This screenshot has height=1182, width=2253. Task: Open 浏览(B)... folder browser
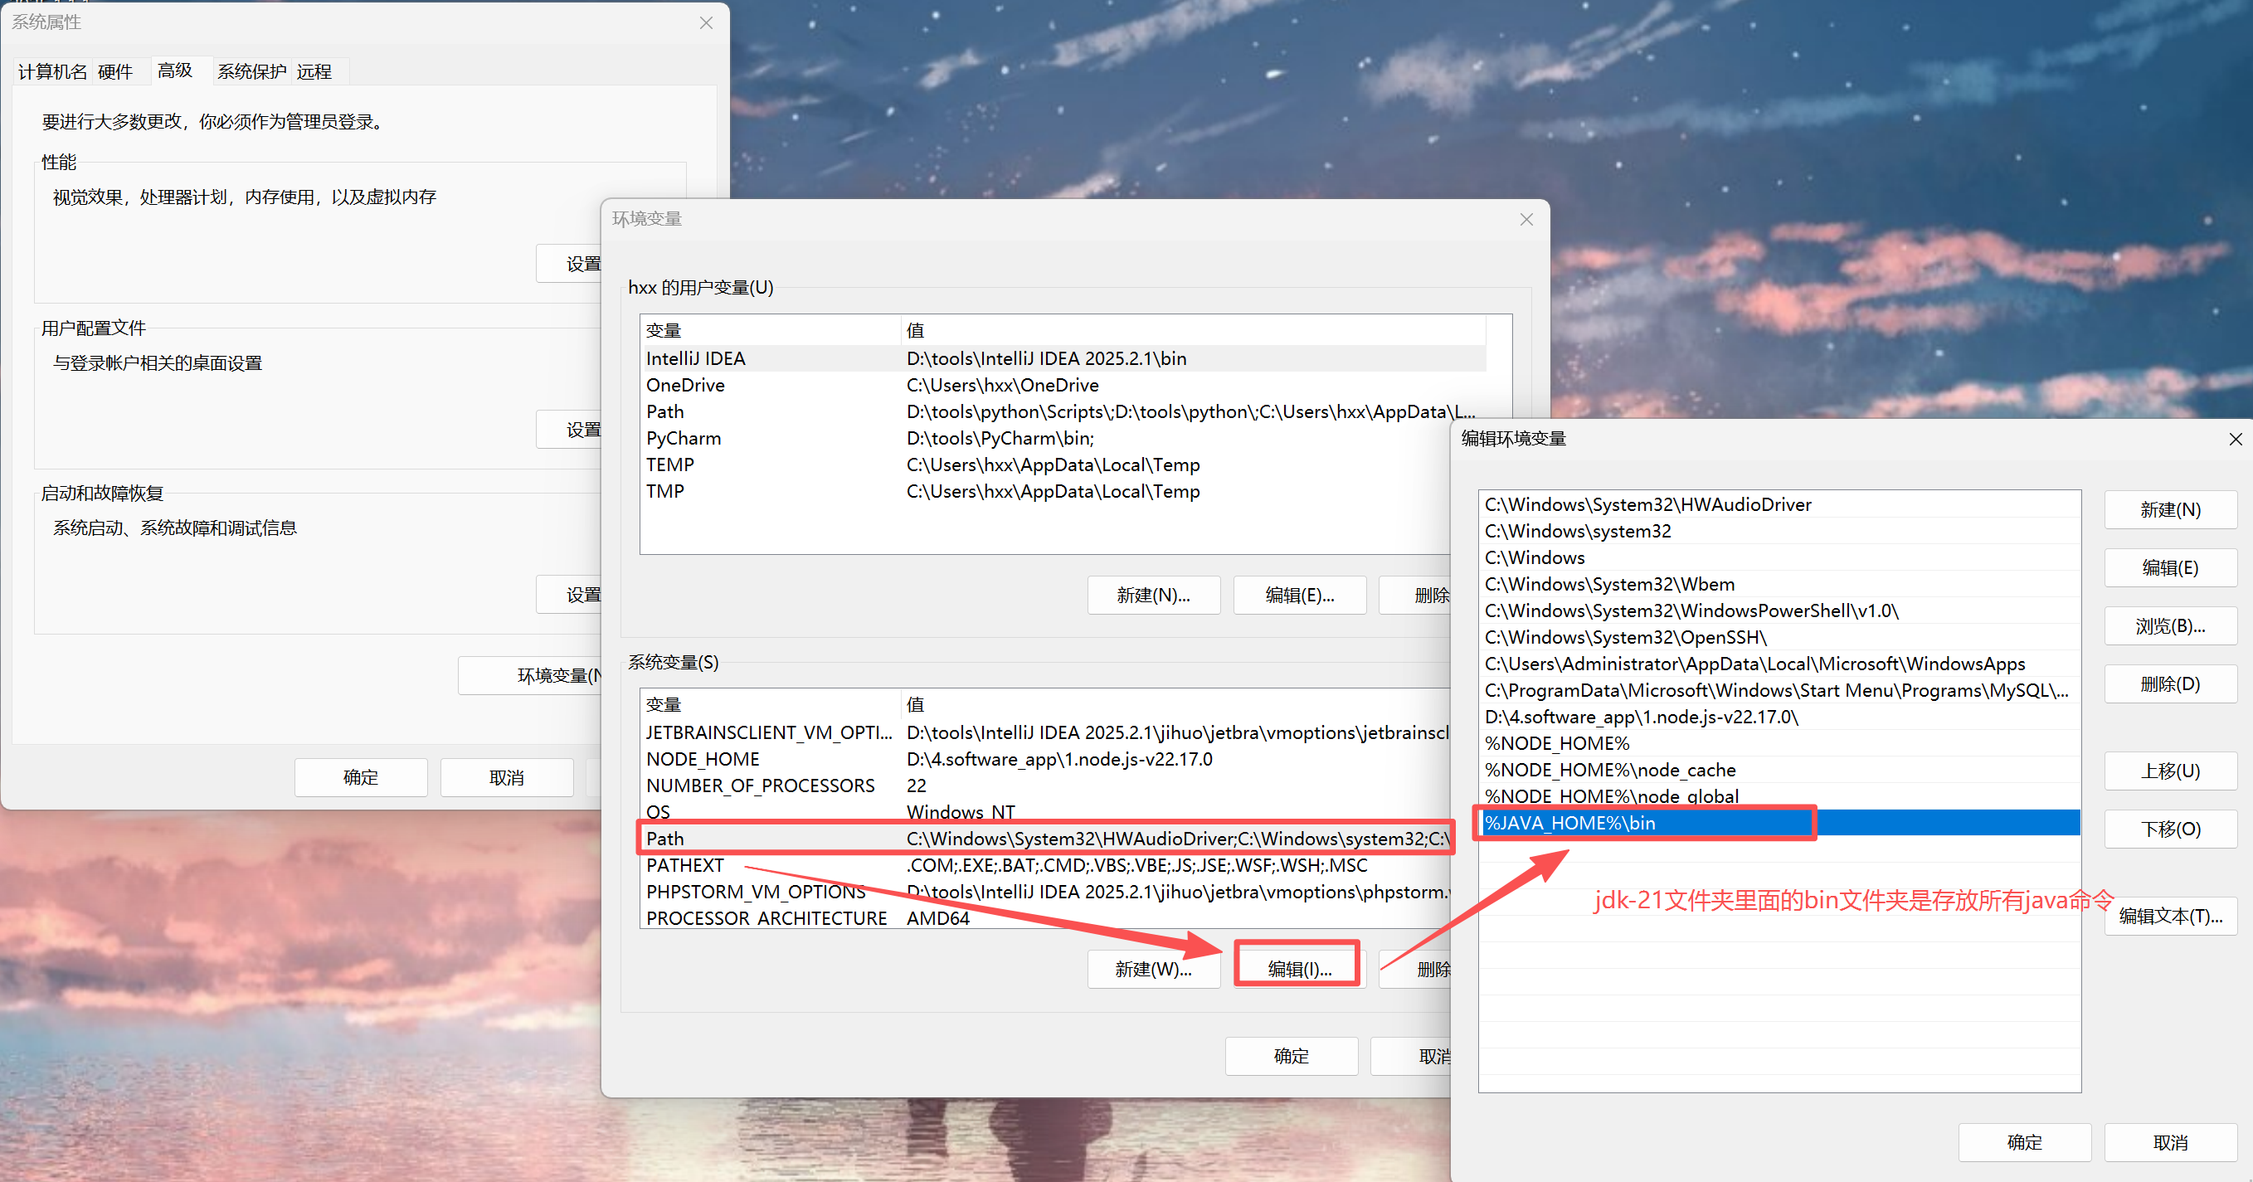(x=2169, y=626)
